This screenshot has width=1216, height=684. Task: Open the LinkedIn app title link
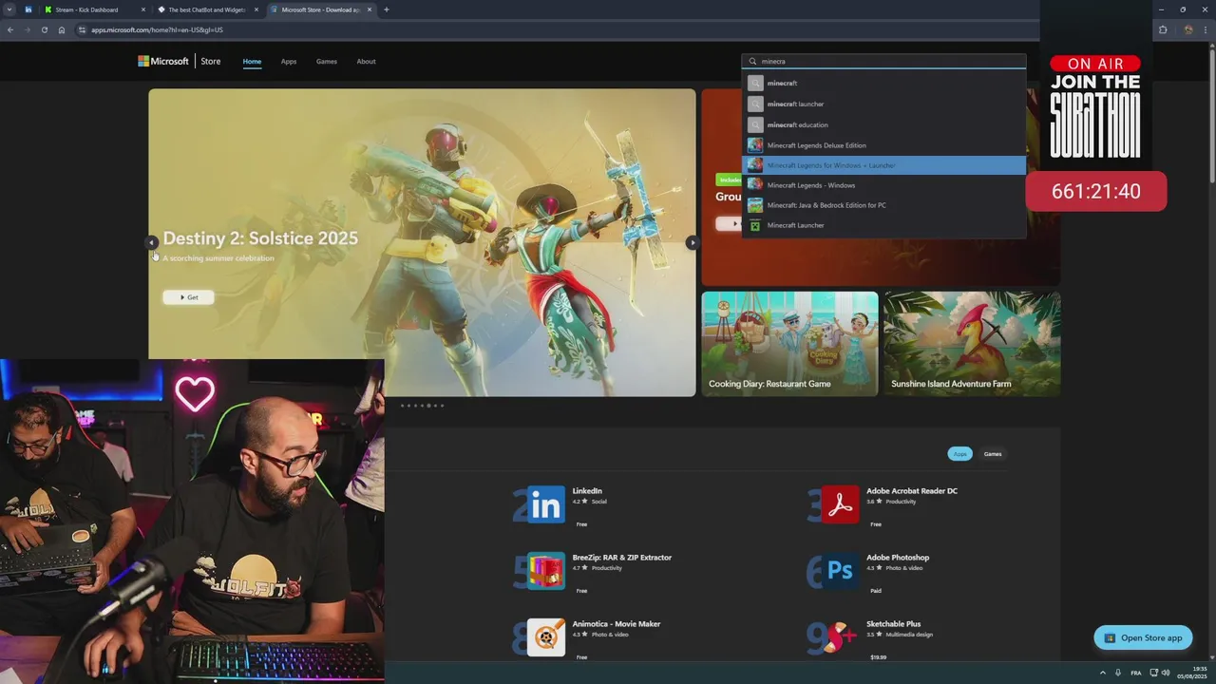pyautogui.click(x=587, y=491)
